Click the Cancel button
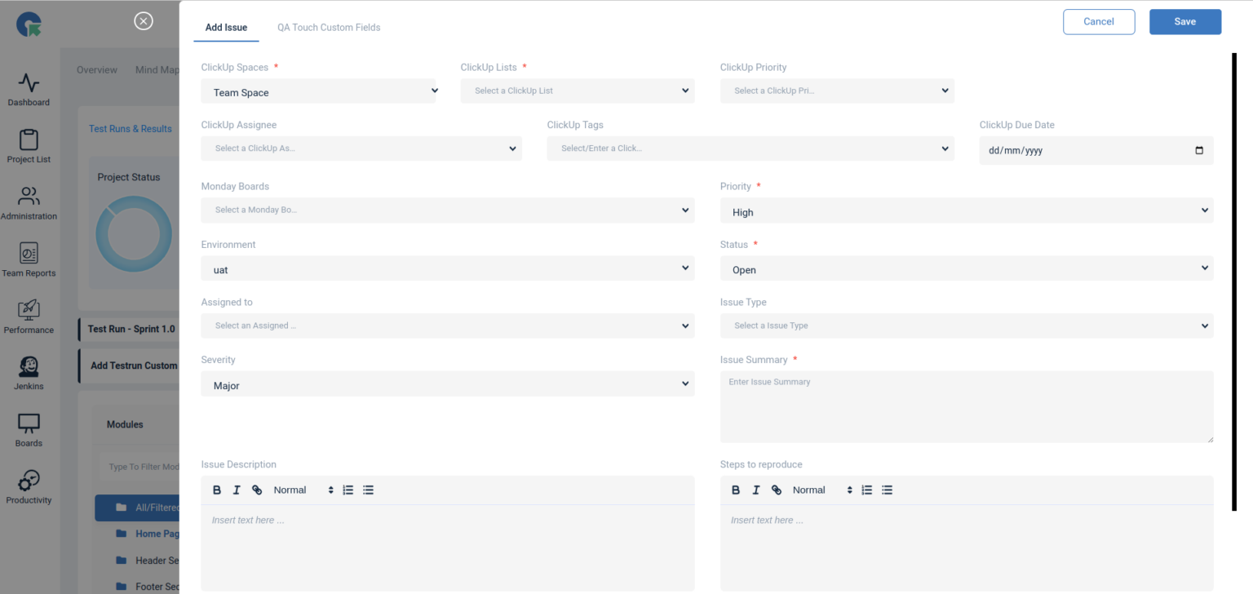The width and height of the screenshot is (1253, 594). [1098, 22]
